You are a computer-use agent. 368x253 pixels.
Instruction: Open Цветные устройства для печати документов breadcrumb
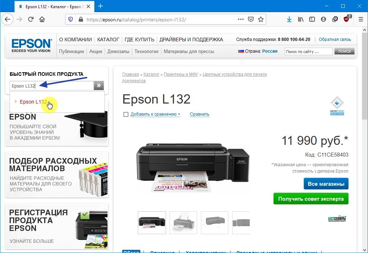pyautogui.click(x=235, y=74)
